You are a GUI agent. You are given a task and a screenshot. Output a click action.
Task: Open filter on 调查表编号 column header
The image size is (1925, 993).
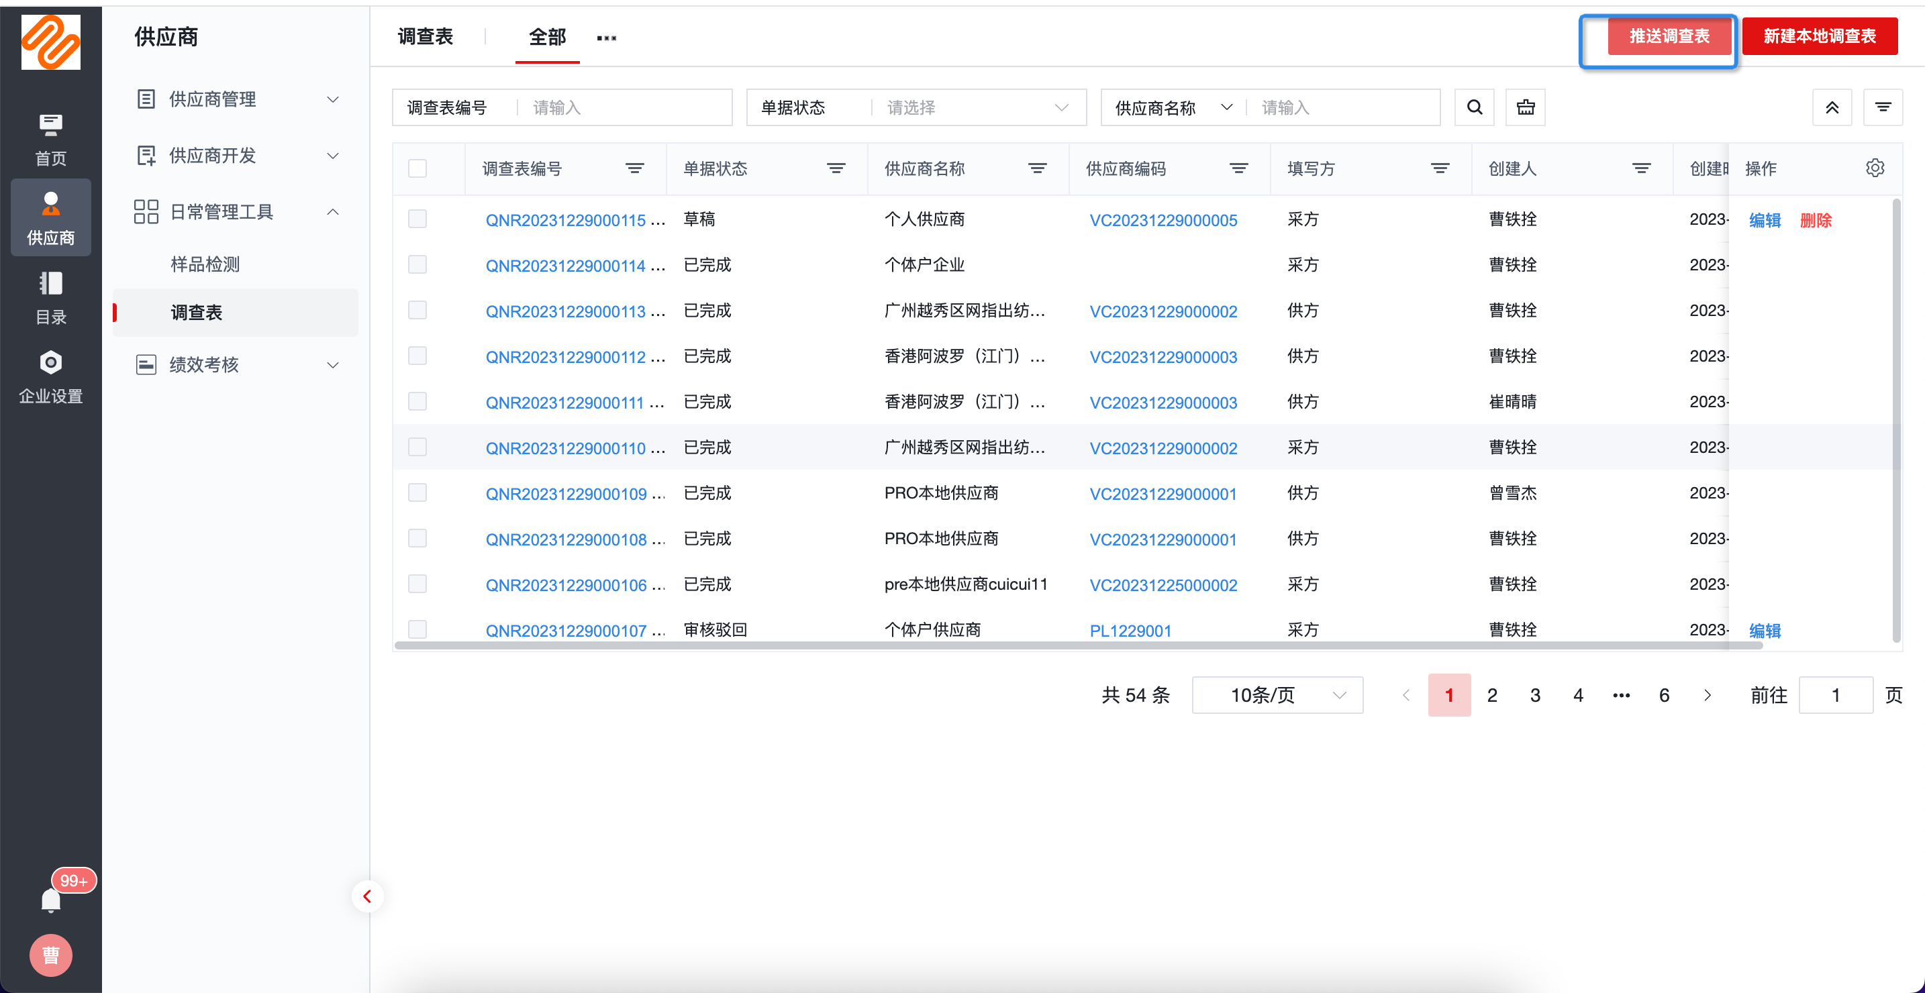634,168
